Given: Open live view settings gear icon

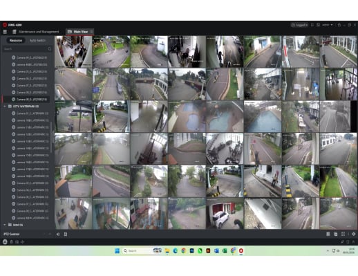Looking at the screenshot, I should click(354, 234).
